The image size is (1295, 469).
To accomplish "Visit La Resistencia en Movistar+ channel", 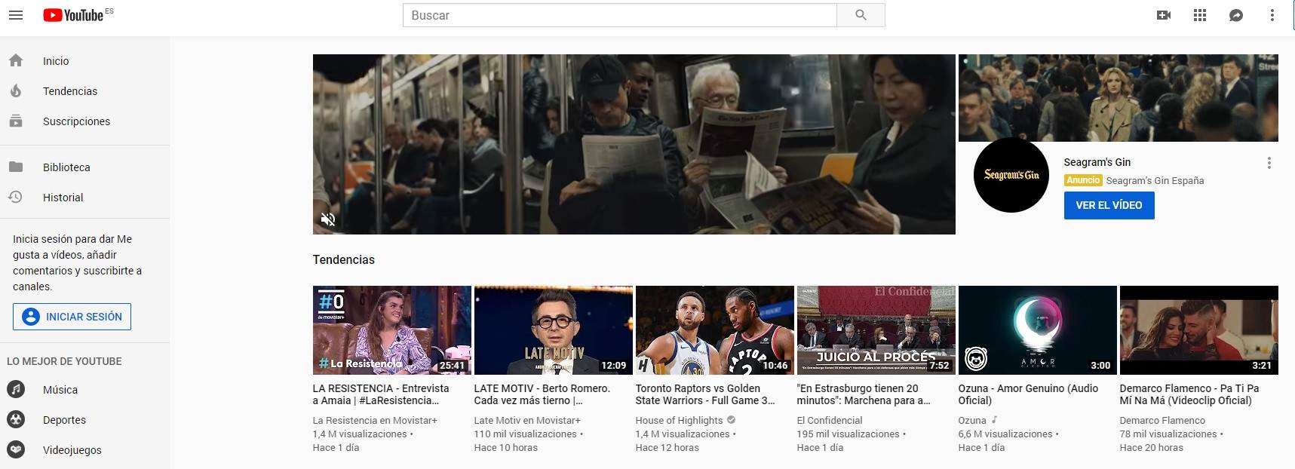I will coord(375,420).
